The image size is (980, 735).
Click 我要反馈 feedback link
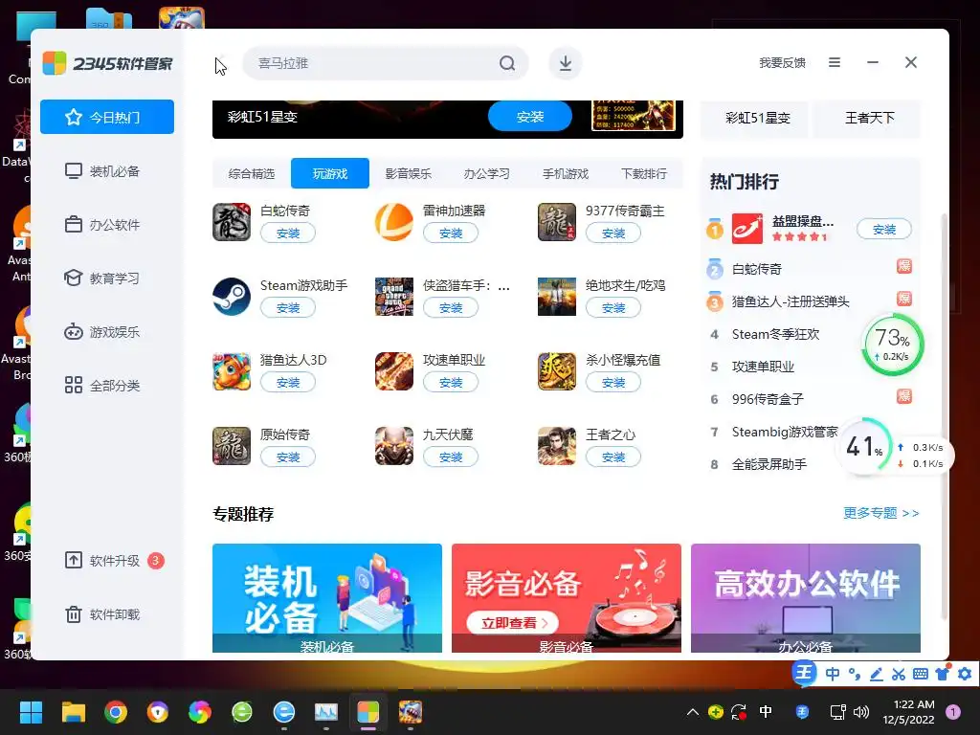(782, 62)
